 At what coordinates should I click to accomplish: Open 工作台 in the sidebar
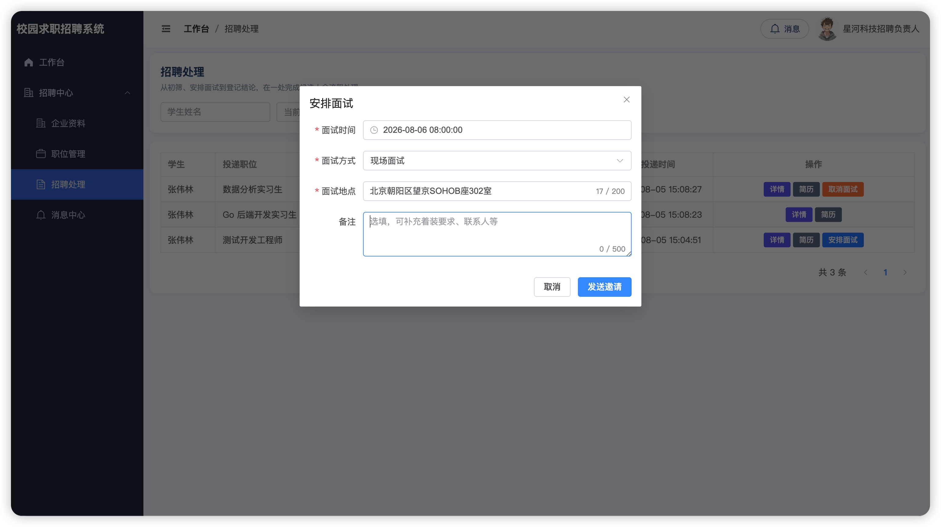77,63
